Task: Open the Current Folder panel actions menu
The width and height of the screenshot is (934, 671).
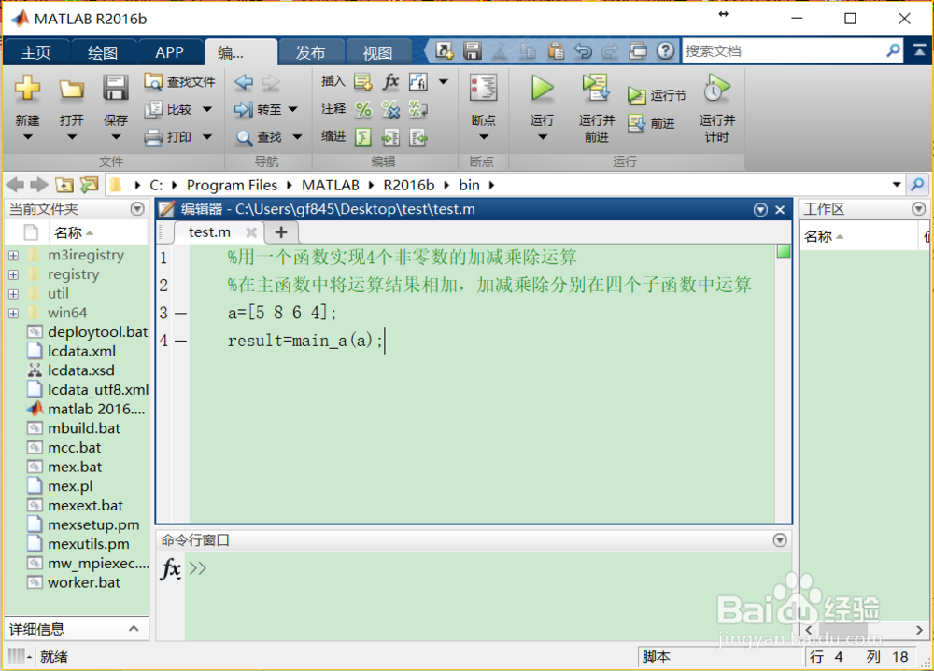Action: (137, 209)
